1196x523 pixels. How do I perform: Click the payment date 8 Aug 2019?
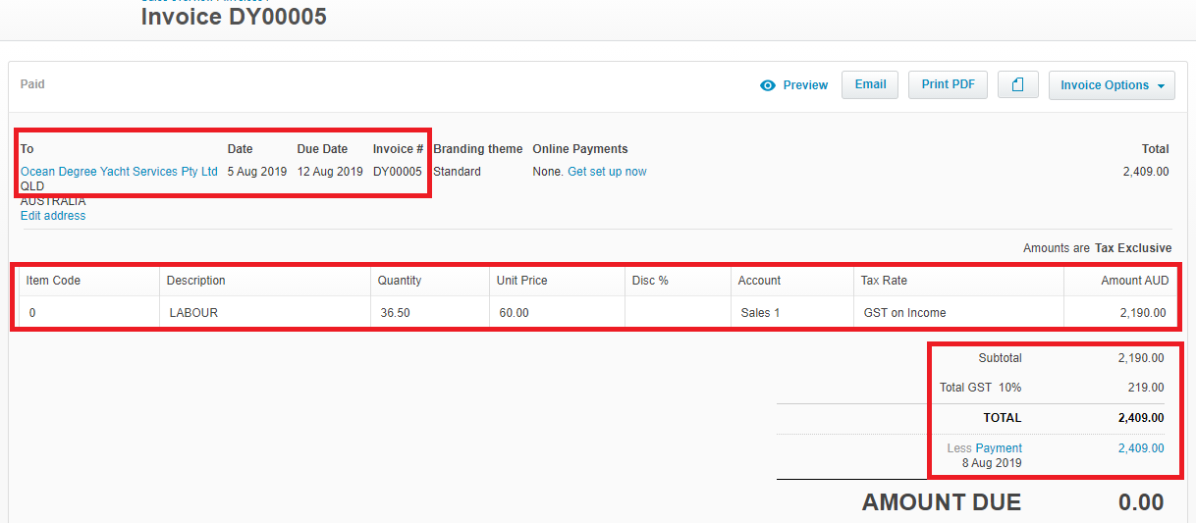(x=992, y=463)
